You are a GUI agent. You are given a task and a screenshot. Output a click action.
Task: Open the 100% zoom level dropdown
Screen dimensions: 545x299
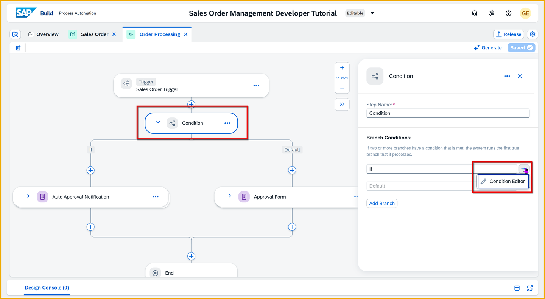tap(342, 78)
